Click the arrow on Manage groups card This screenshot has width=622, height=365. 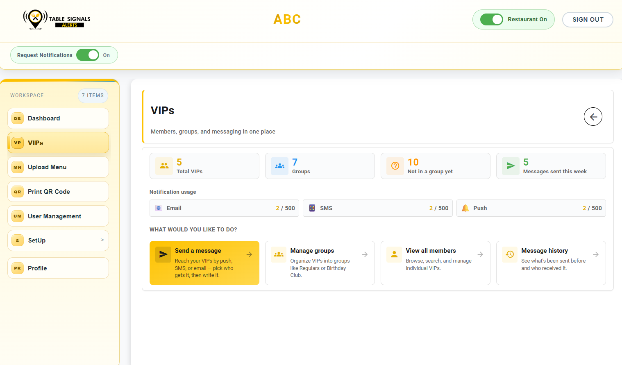365,254
